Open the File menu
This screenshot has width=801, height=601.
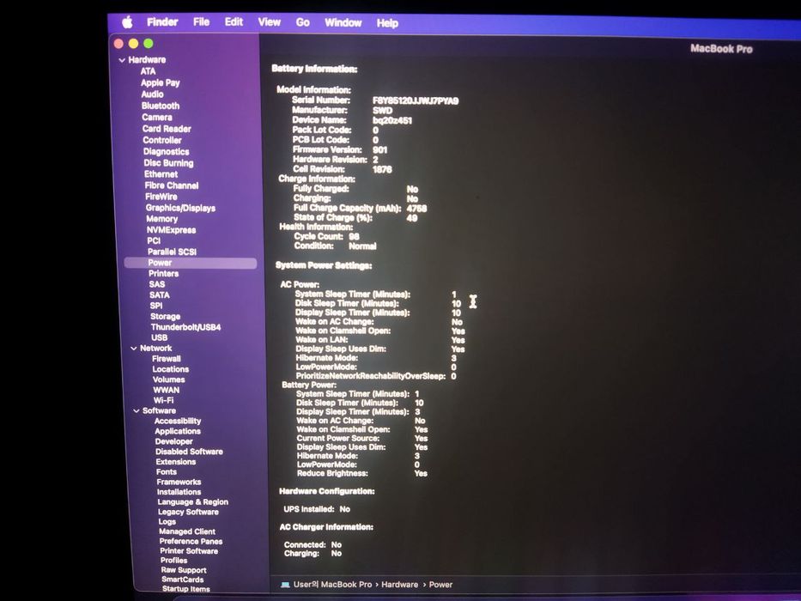coord(201,22)
